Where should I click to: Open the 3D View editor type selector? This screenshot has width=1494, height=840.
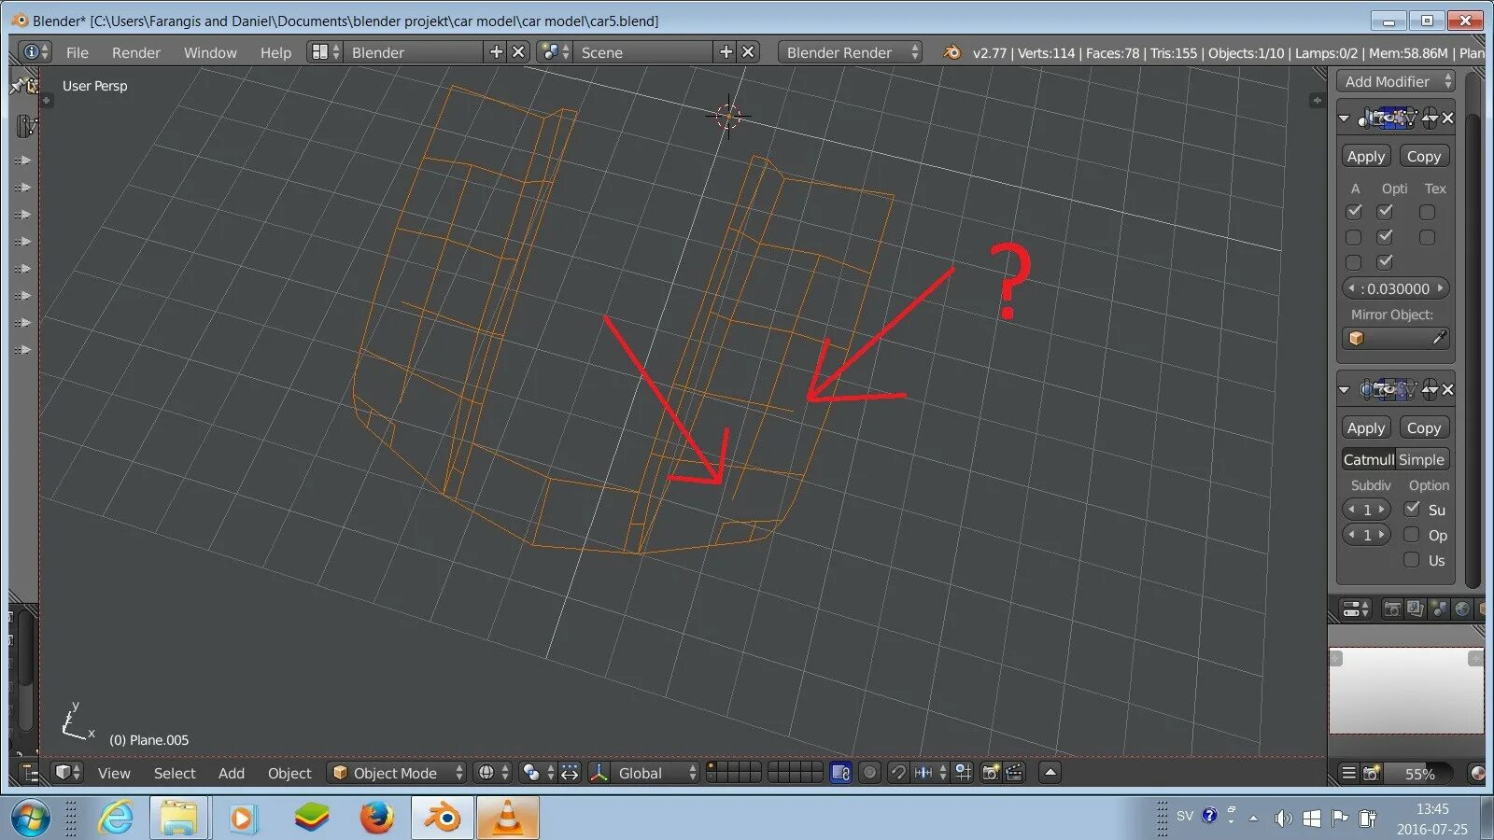coord(68,773)
